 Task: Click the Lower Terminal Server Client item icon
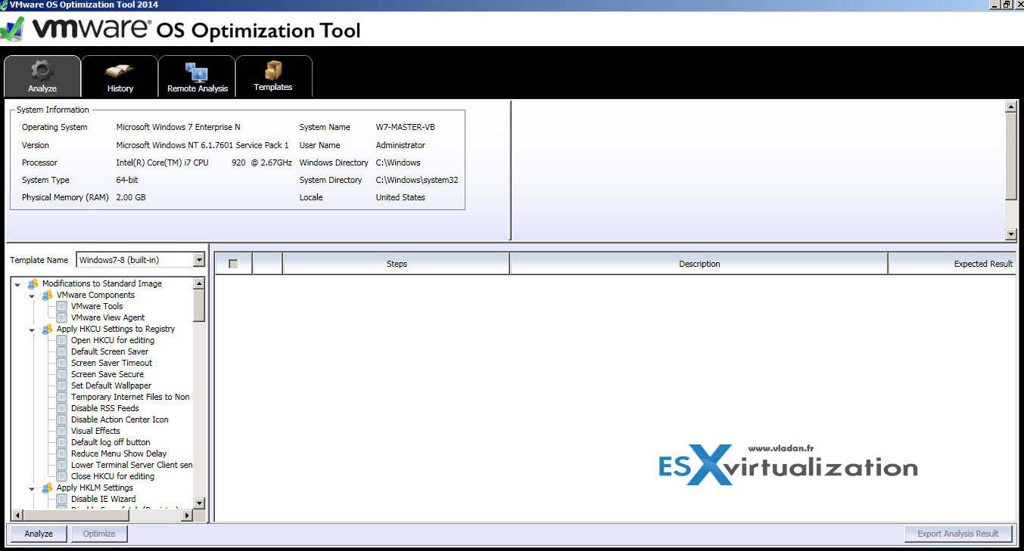[x=62, y=465]
